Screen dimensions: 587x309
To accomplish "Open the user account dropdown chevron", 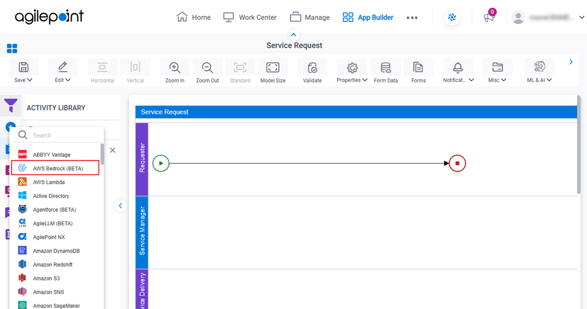I will [x=581, y=17].
